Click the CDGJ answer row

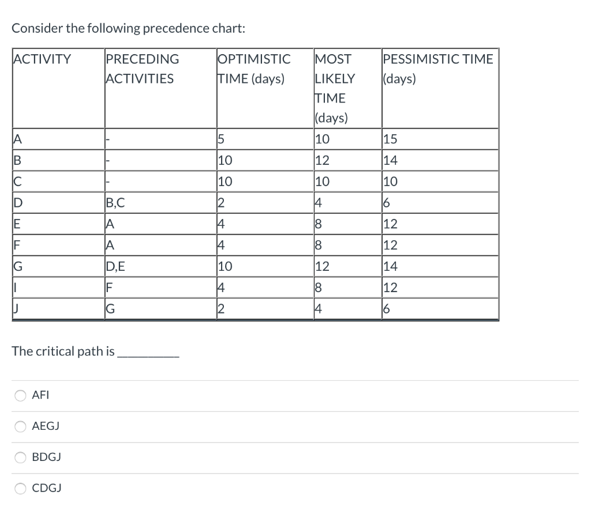(46, 488)
